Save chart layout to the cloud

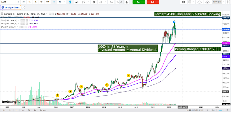click(208, 2)
